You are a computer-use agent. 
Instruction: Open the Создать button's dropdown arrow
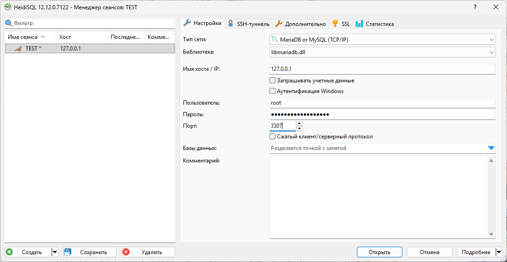[x=55, y=252]
